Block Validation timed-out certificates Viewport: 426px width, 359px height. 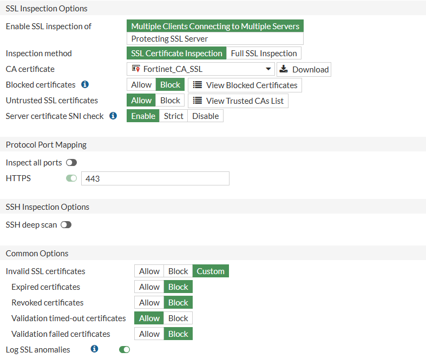tap(178, 318)
